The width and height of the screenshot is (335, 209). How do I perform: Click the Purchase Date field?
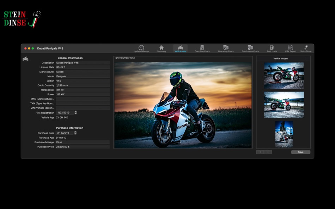click(x=65, y=133)
